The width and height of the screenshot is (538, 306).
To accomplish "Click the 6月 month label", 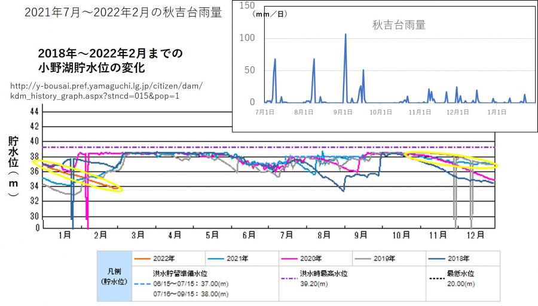I will [x=249, y=235].
